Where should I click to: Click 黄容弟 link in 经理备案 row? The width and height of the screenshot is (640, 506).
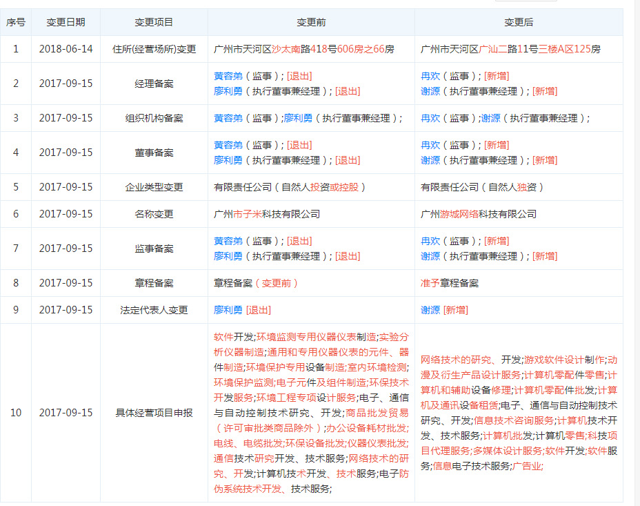coord(228,76)
